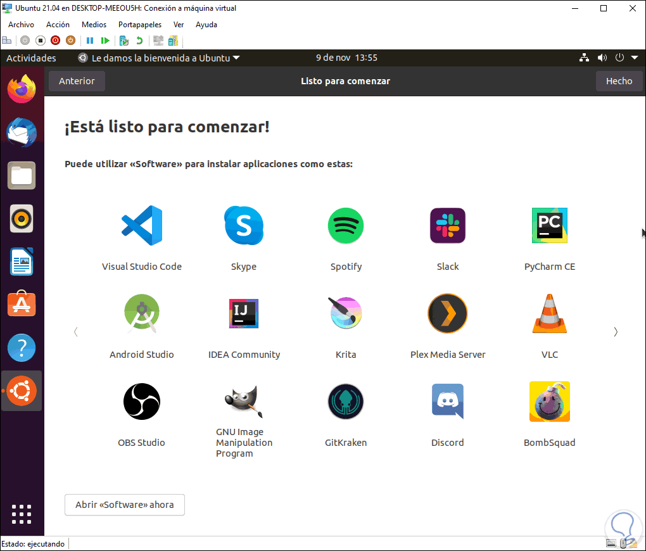This screenshot has height=551, width=646.
Task: Go to previous apps page arrow
Action: (x=76, y=332)
